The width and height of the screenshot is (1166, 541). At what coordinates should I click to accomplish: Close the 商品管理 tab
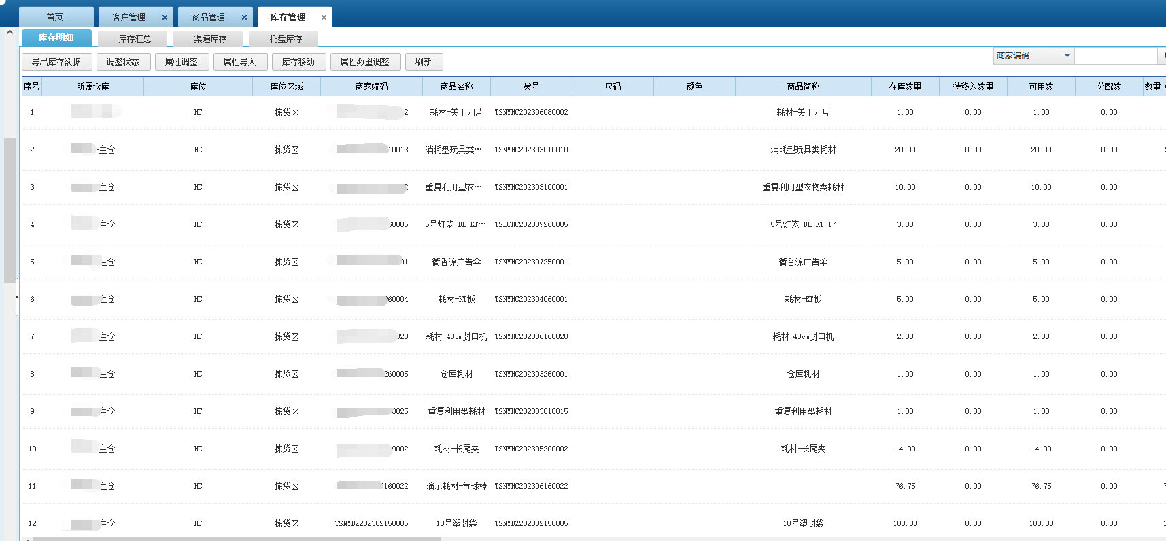tap(244, 18)
